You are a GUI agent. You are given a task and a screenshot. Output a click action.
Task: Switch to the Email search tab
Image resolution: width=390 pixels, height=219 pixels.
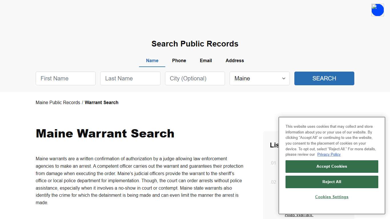tap(206, 60)
